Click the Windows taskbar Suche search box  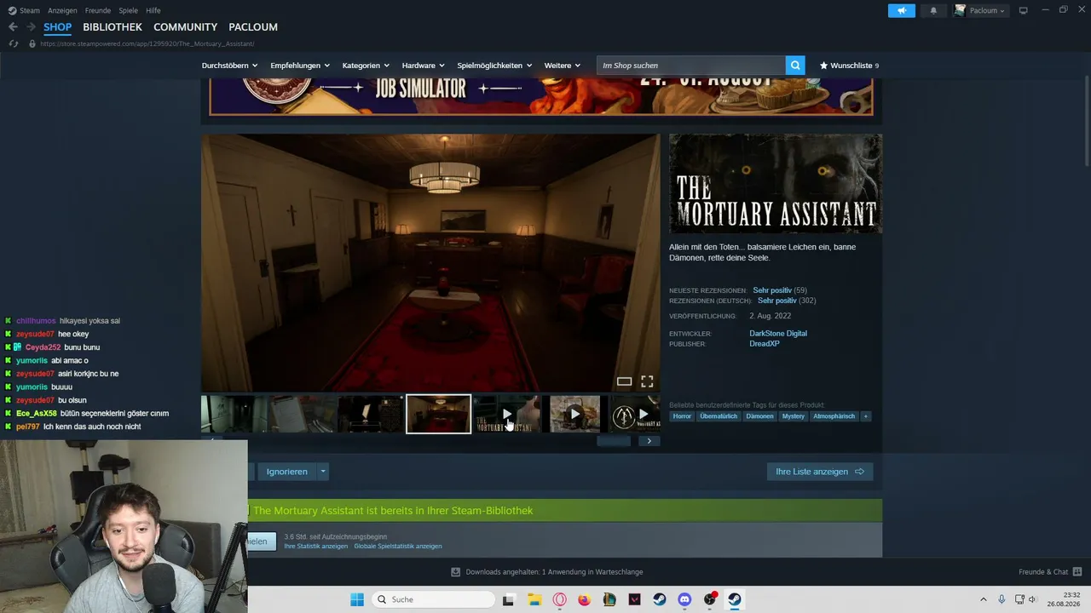tap(433, 599)
